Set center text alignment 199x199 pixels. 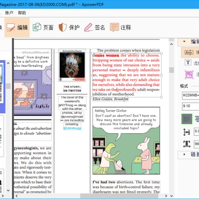tap(197, 119)
